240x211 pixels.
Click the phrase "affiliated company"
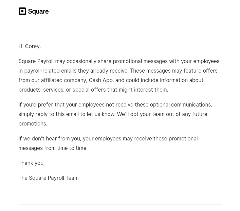tap(63, 80)
